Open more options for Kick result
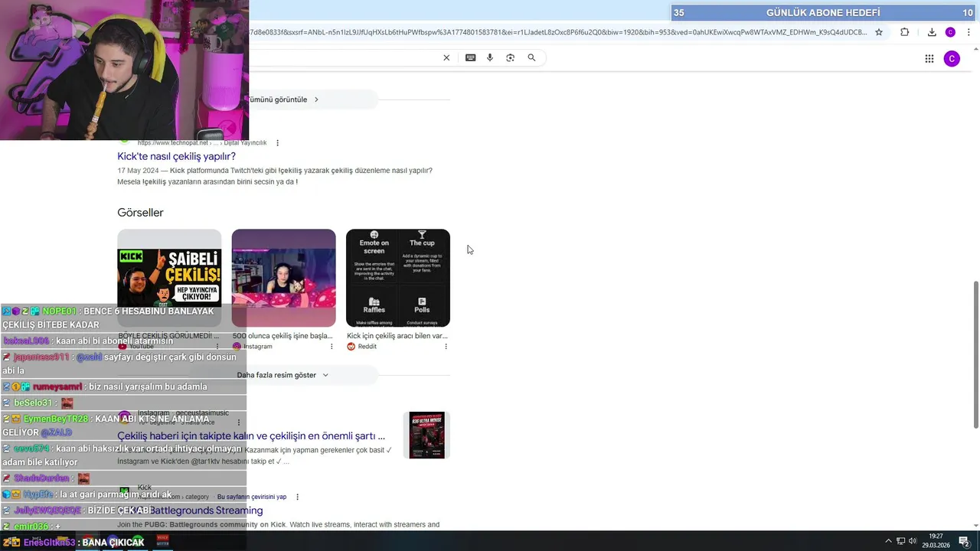980x551 pixels. pyautogui.click(x=297, y=497)
